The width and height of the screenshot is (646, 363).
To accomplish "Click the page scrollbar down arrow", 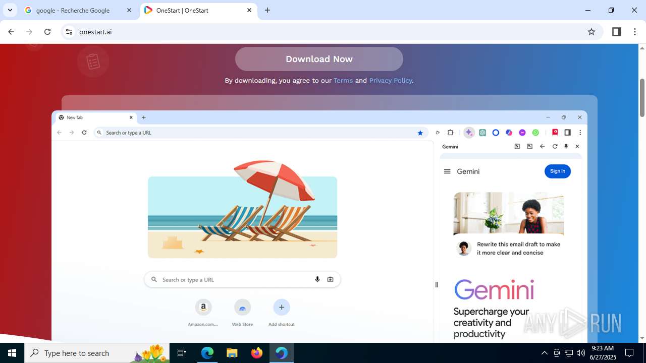I will click(642, 338).
